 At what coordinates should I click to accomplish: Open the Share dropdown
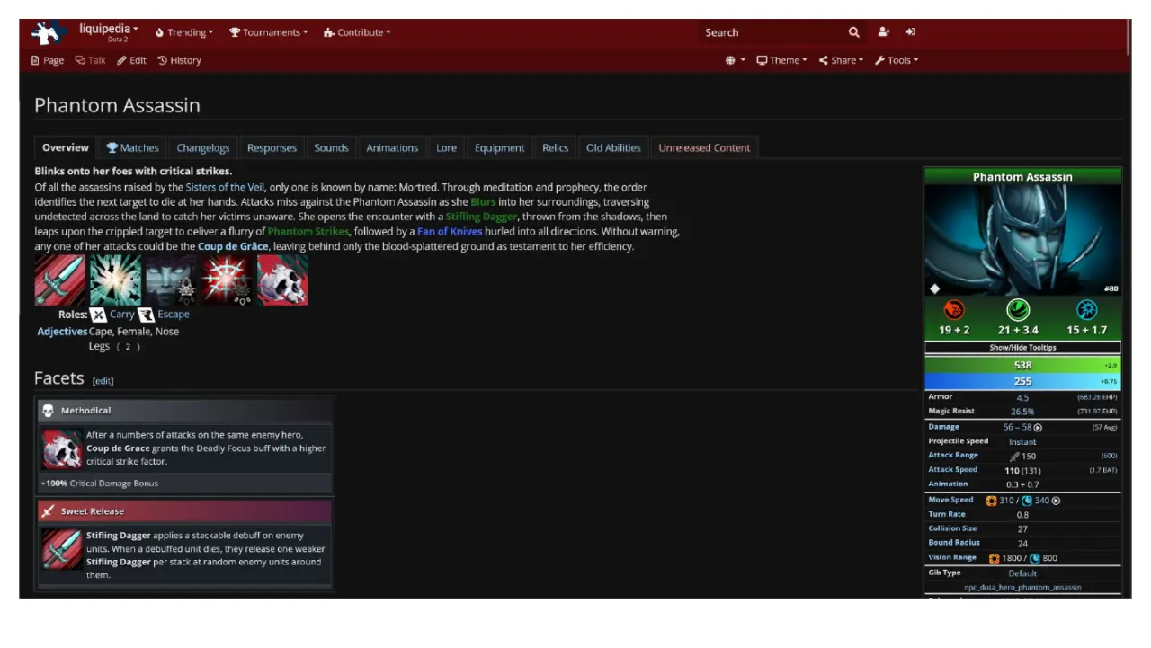[841, 60]
